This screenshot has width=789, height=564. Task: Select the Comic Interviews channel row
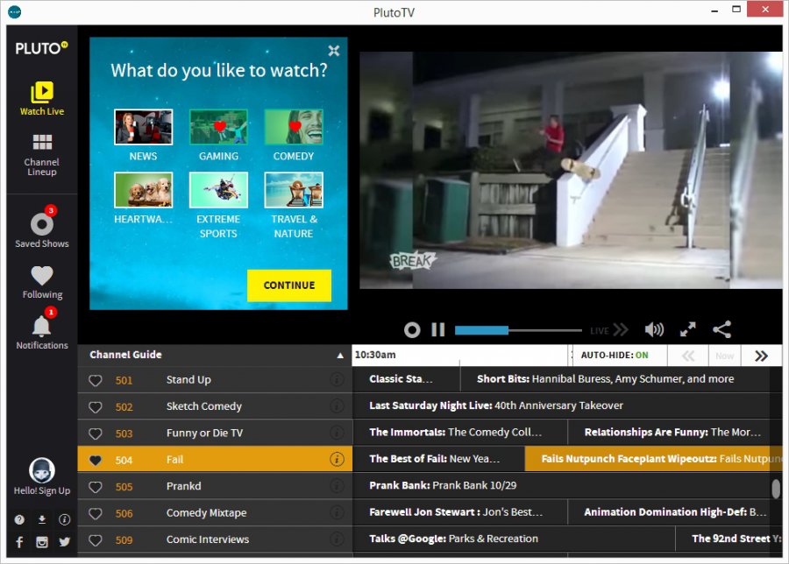pos(215,539)
